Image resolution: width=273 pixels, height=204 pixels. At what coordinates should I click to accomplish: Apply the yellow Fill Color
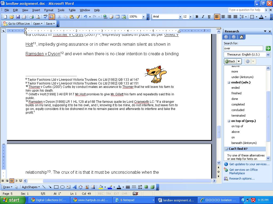(101, 187)
